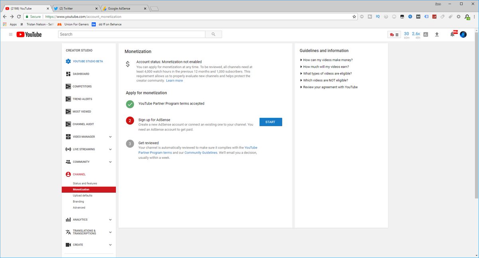
Task: Expand 'How much will my videos earn?'
Action: (x=325, y=67)
